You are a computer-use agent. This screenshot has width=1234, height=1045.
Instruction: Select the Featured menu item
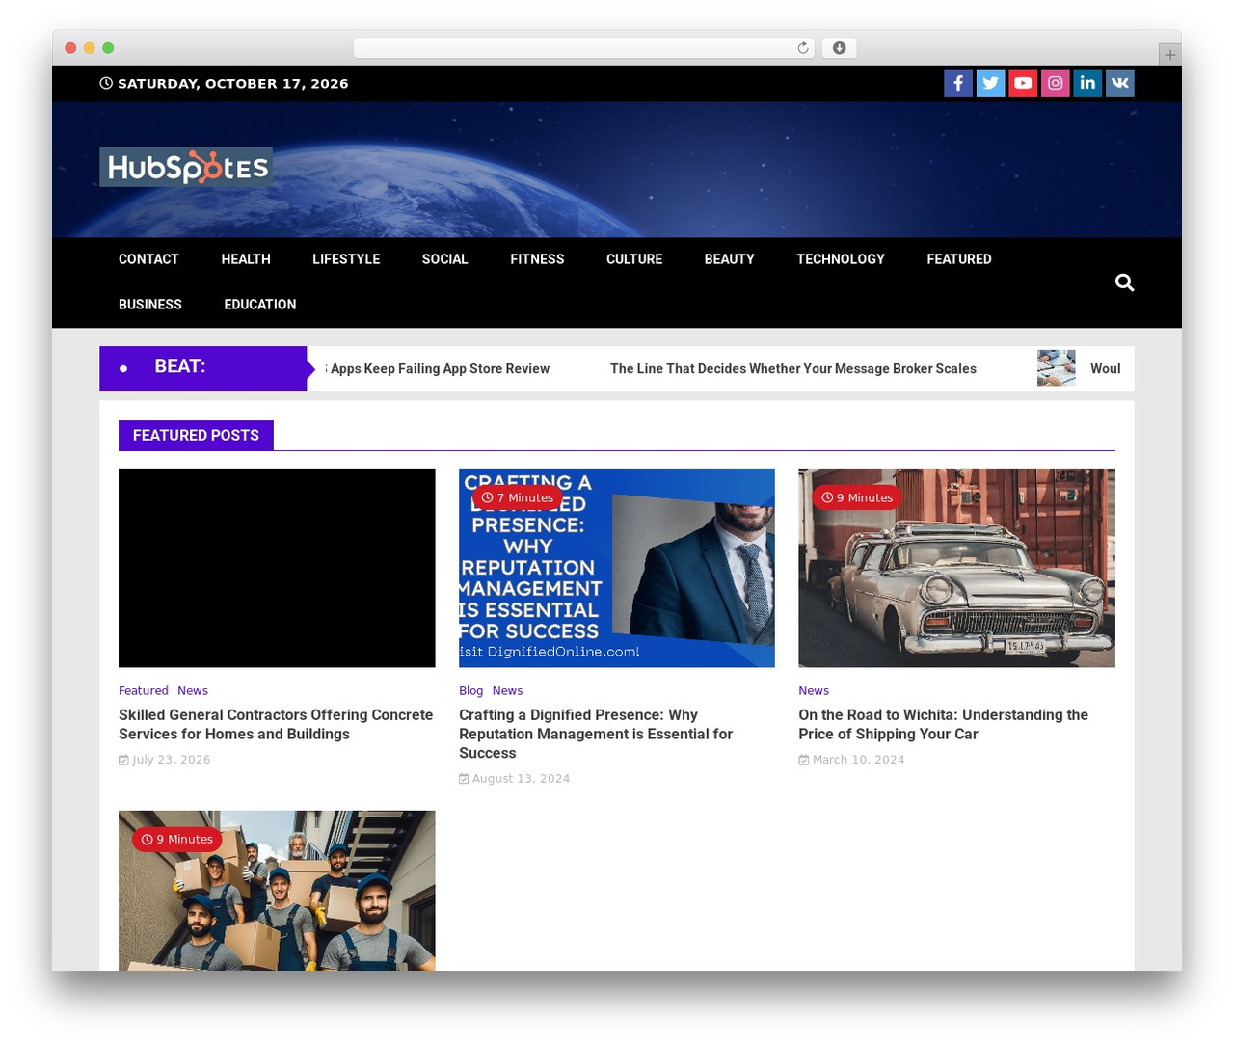pyautogui.click(x=959, y=259)
